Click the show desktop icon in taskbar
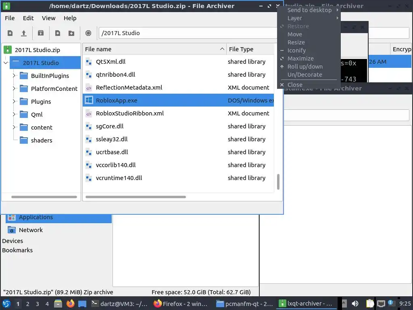413x310 pixels. tap(82, 304)
